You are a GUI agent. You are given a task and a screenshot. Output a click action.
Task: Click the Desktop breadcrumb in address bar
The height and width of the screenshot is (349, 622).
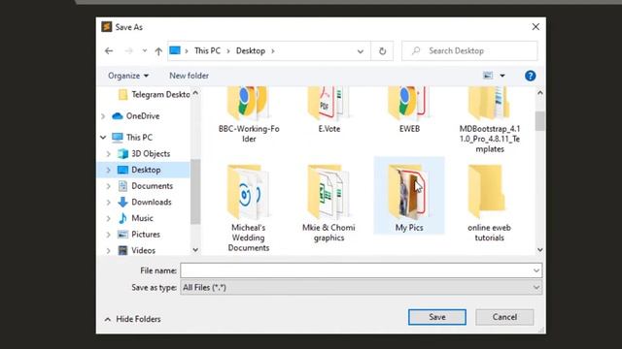pyautogui.click(x=251, y=50)
